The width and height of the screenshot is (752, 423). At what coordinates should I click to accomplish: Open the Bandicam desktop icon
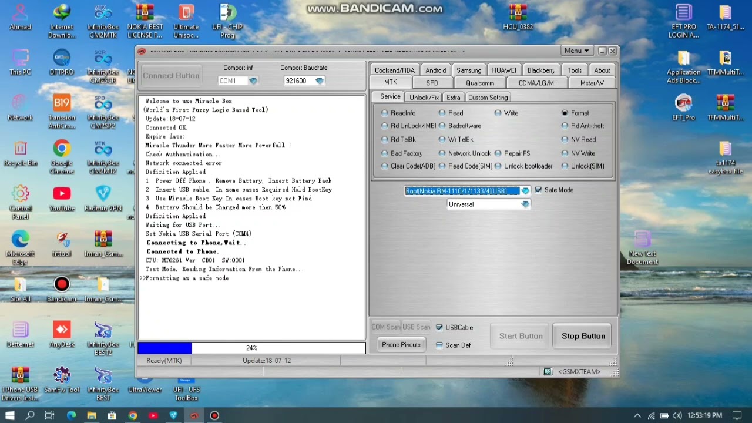pyautogui.click(x=62, y=288)
